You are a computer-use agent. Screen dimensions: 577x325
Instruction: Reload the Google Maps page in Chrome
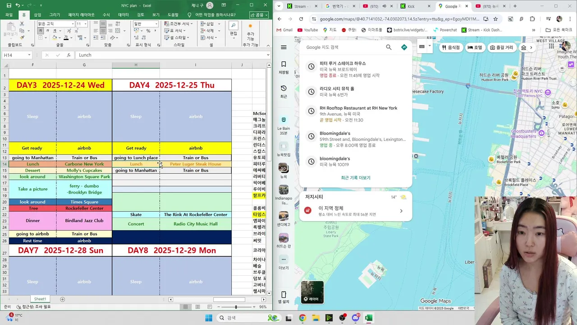point(301,19)
